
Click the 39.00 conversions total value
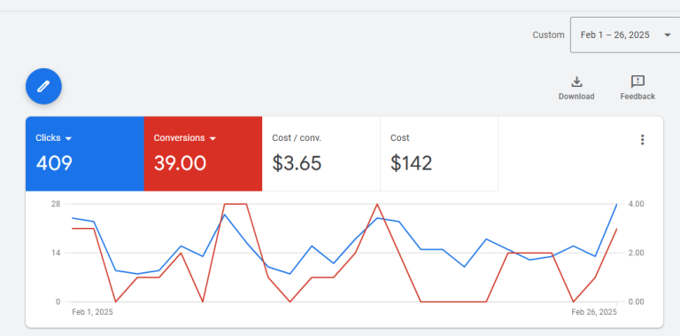180,163
